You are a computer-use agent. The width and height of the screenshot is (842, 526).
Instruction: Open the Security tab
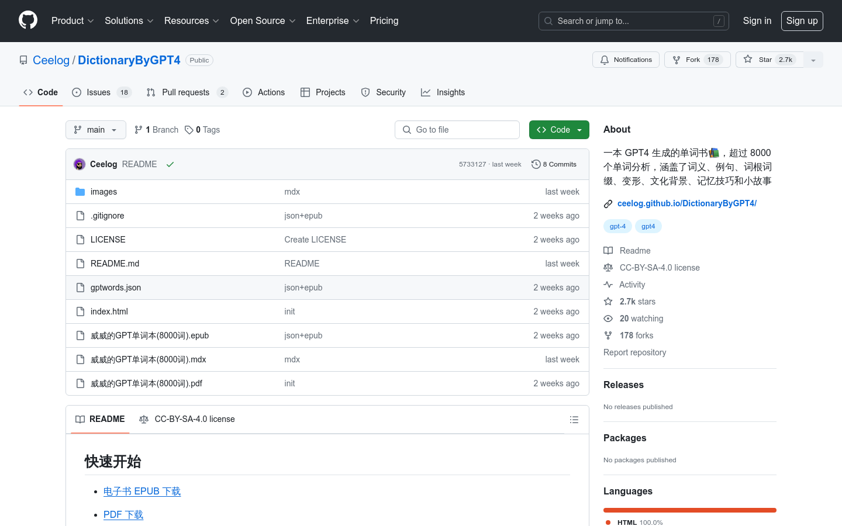[x=384, y=92]
